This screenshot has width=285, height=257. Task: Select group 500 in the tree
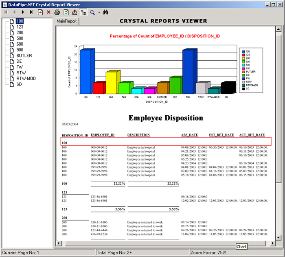pyautogui.click(x=20, y=38)
